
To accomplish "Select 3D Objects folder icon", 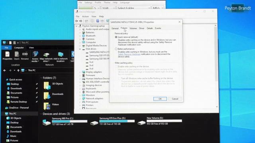I will 47,85.
